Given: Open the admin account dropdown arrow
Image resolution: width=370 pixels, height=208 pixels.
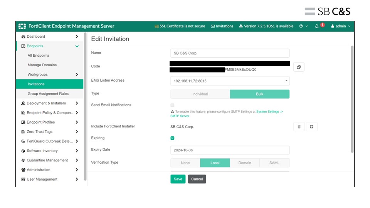Looking at the screenshot, I should 349,26.
